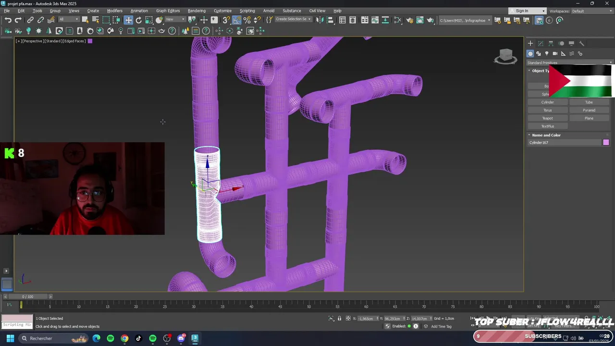The height and width of the screenshot is (346, 615).
Task: Toggle the Geometry category button
Action: [530, 54]
